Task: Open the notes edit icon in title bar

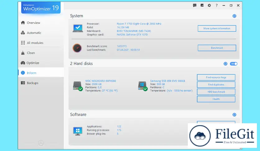Action: point(202,5)
